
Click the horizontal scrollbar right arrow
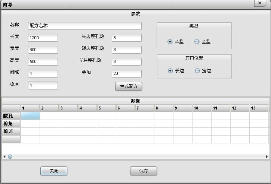267,156
